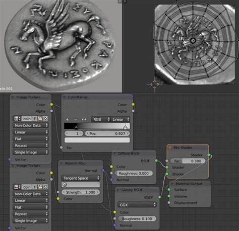Unlink image with X in top Image Texture
This screenshot has width=239, height=231.
coord(45,119)
